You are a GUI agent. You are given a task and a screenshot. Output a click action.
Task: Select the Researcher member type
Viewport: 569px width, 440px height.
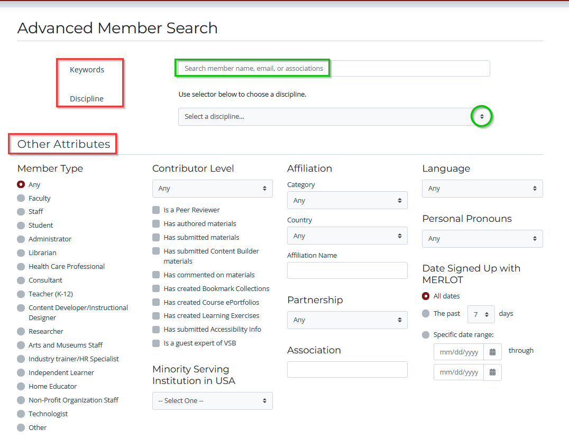coord(21,332)
